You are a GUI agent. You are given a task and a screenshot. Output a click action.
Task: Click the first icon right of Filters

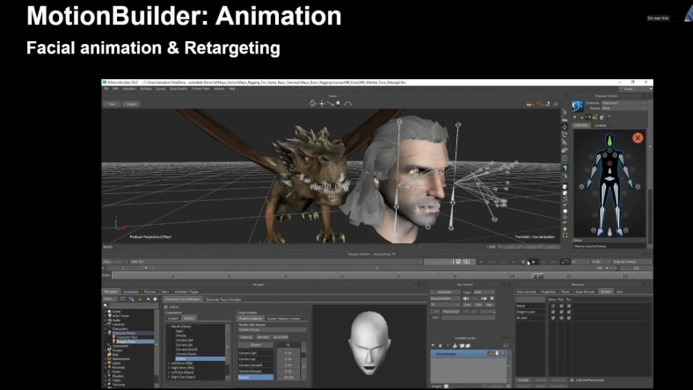pyautogui.click(x=122, y=300)
